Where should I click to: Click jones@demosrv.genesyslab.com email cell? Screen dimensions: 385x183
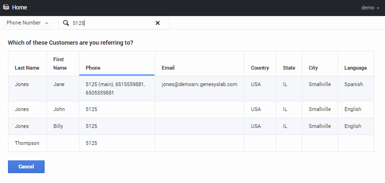[x=200, y=84]
